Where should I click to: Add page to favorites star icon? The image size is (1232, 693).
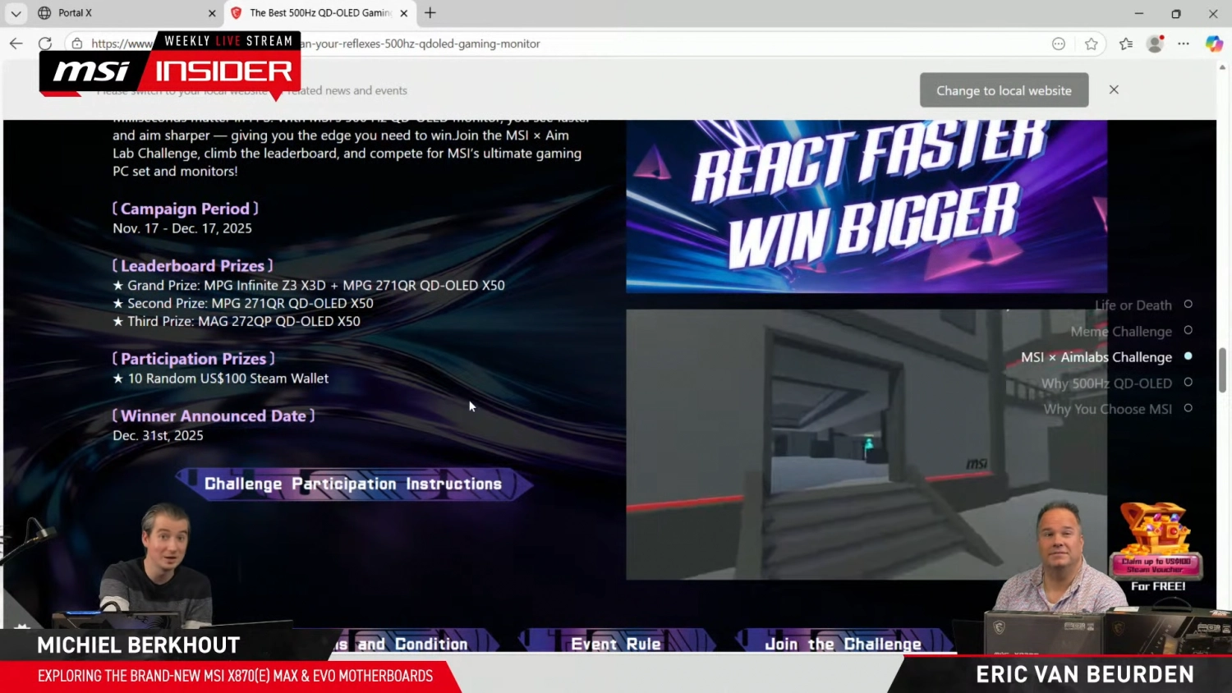[1091, 44]
